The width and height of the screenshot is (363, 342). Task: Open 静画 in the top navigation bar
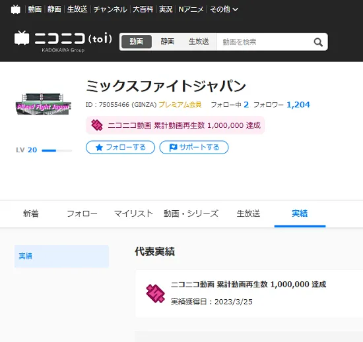[x=54, y=9]
